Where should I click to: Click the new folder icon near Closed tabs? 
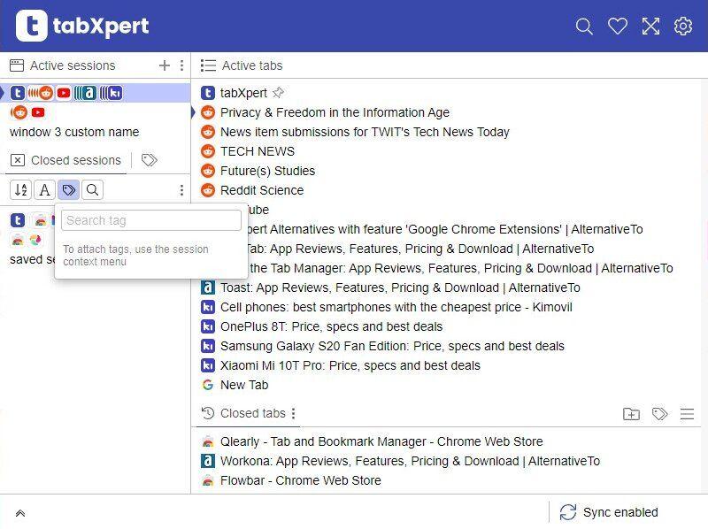[631, 413]
